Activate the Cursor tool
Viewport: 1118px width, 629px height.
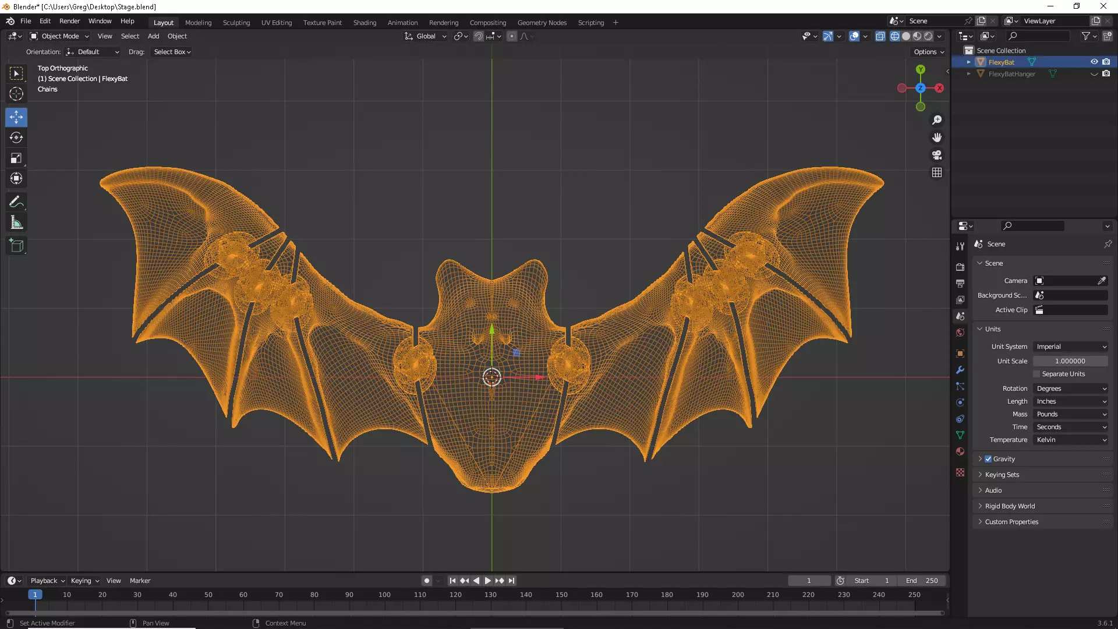point(16,94)
